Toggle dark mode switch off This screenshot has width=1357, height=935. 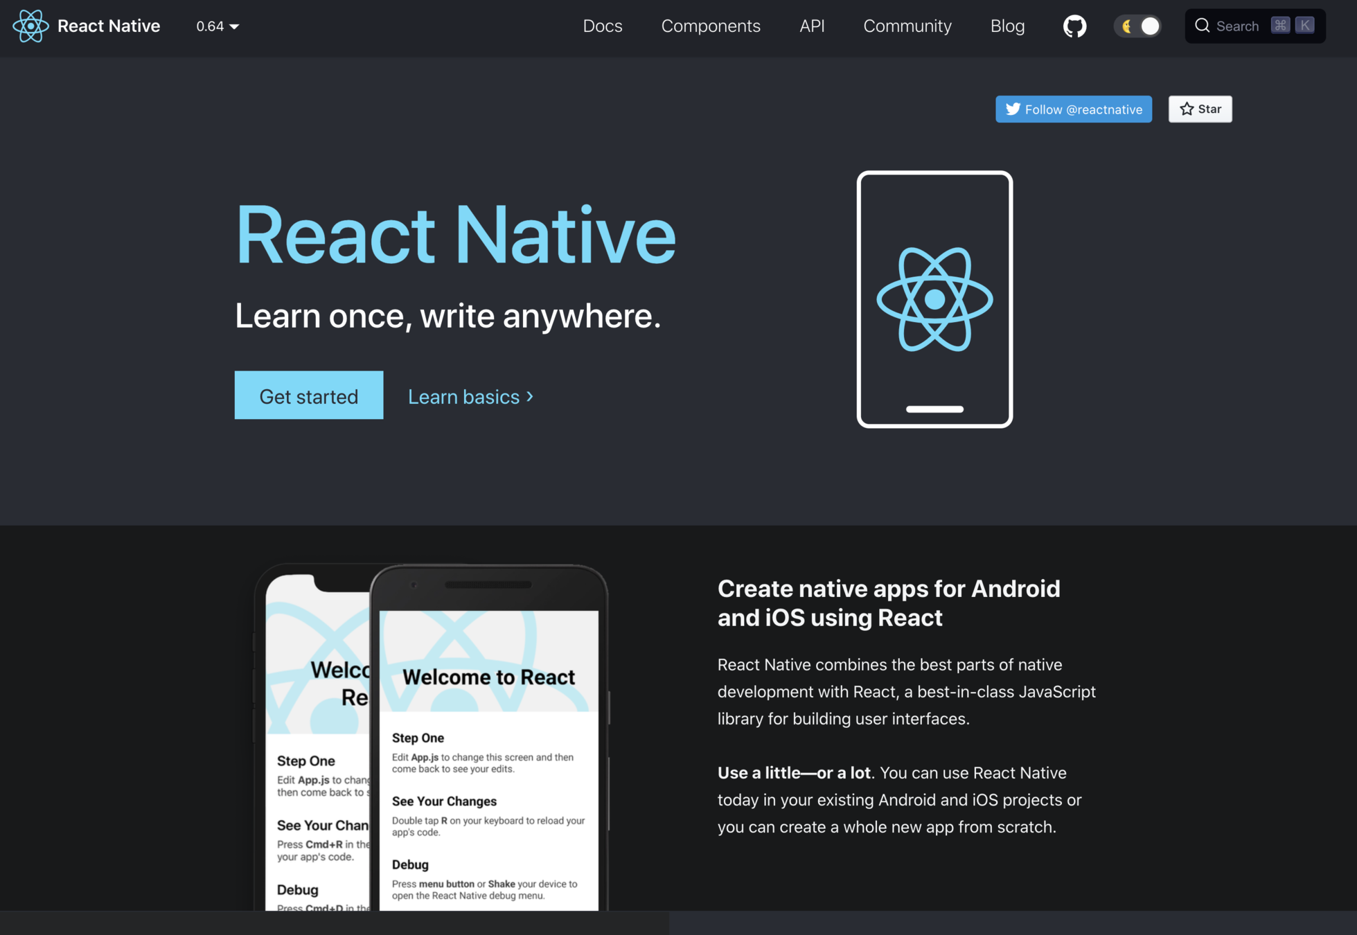click(x=1138, y=26)
